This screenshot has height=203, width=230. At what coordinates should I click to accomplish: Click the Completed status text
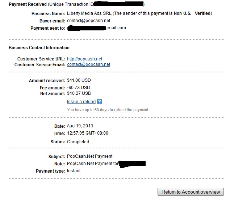(x=78, y=142)
